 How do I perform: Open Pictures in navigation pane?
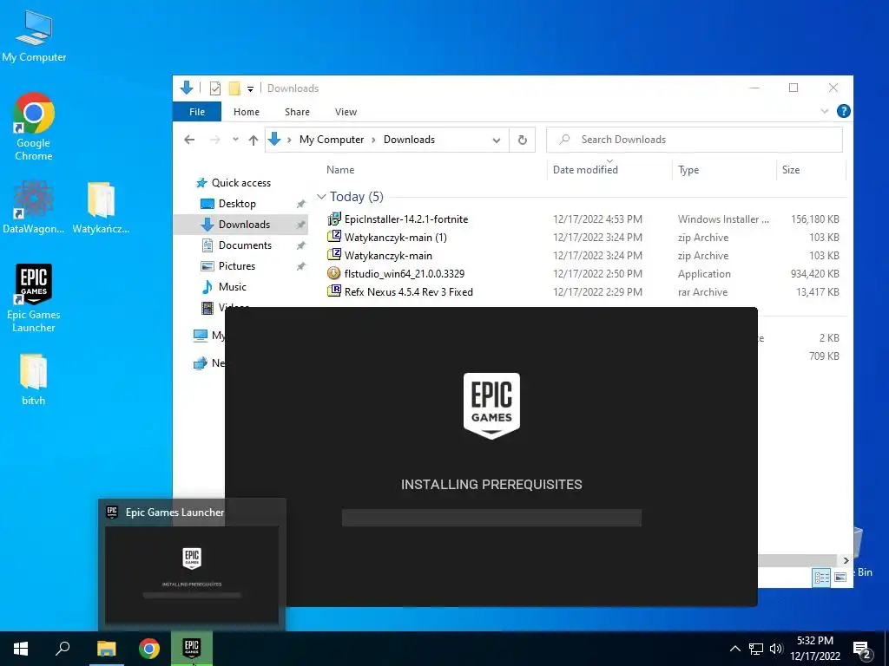coord(236,266)
